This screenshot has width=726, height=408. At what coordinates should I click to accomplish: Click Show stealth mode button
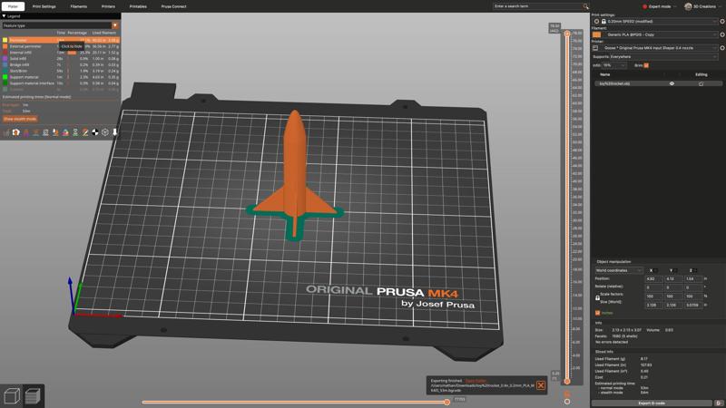(x=20, y=119)
